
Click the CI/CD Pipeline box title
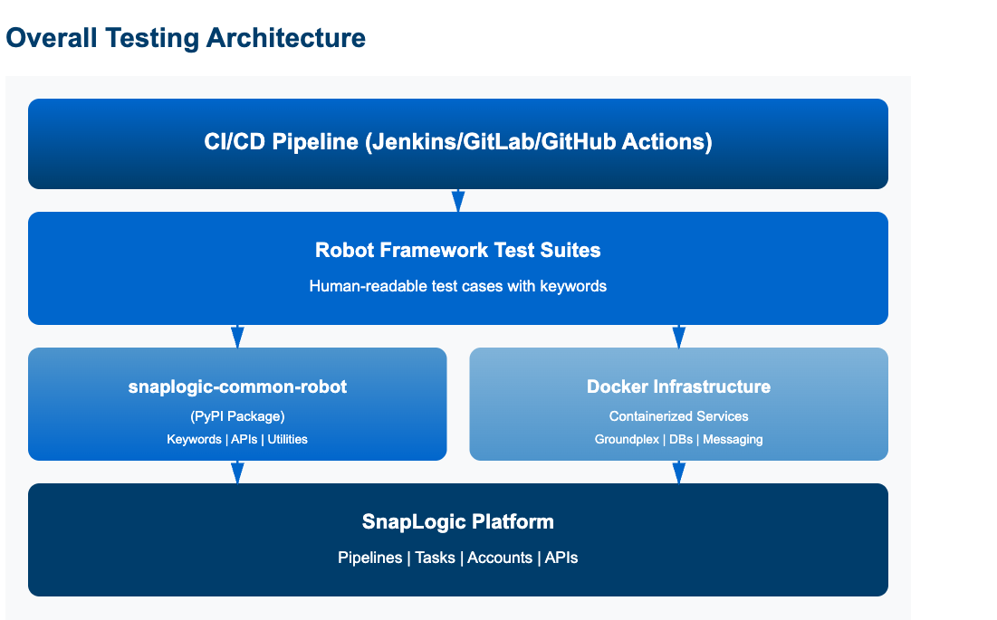(458, 143)
